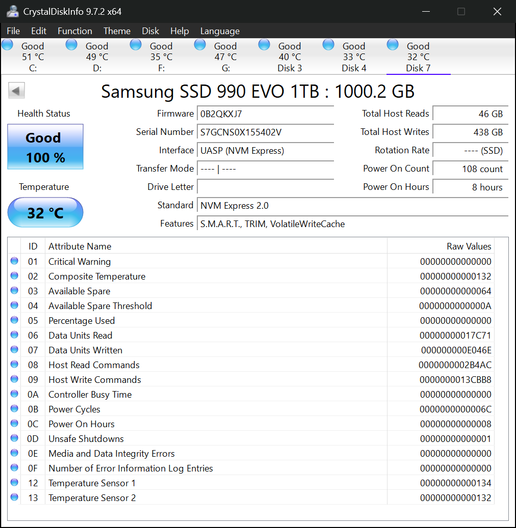Click the status dot beside Unsafe Shutdowns
The width and height of the screenshot is (516, 528).
(x=15, y=438)
